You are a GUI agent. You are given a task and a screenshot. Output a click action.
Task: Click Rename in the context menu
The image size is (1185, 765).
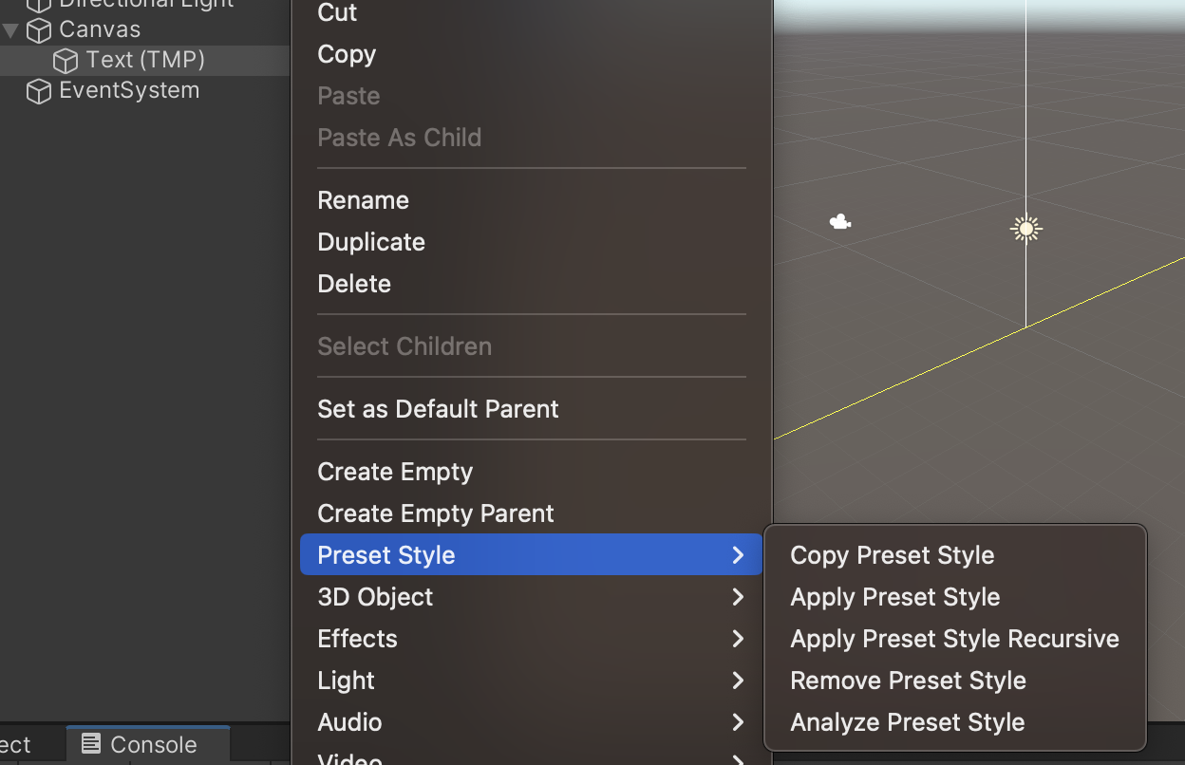tap(363, 200)
